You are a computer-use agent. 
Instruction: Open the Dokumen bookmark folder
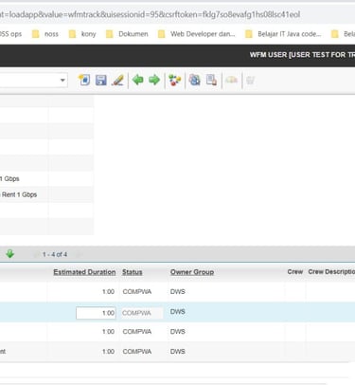pos(127,34)
